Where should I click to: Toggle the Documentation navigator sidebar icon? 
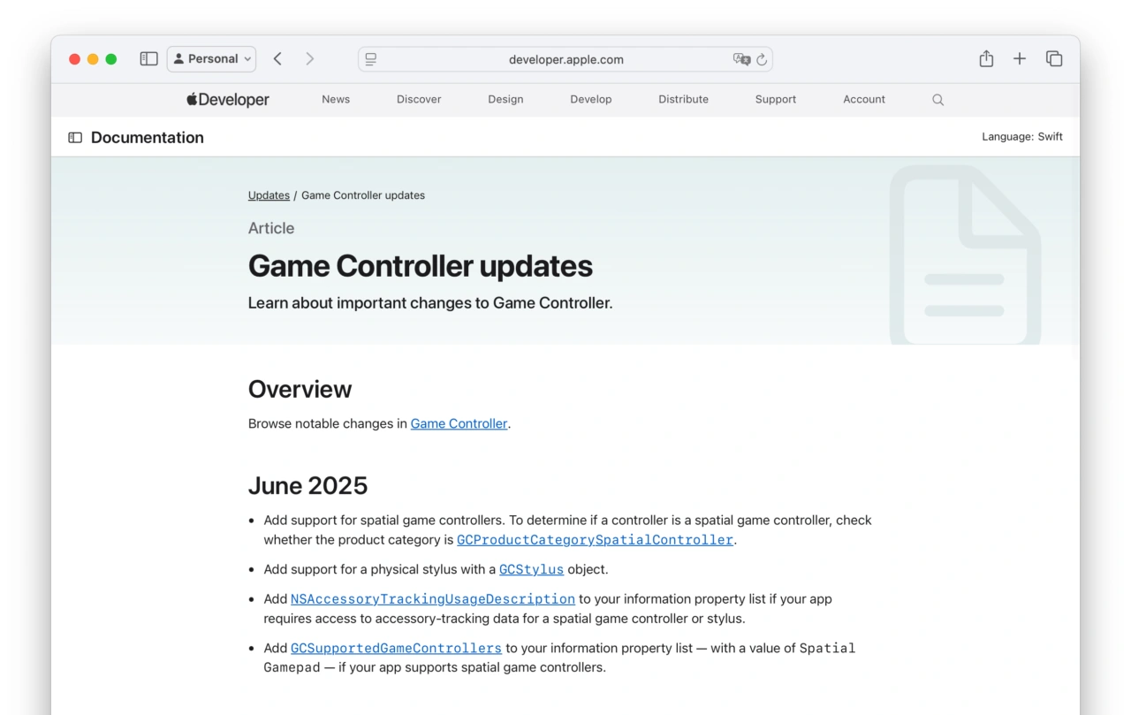(75, 138)
